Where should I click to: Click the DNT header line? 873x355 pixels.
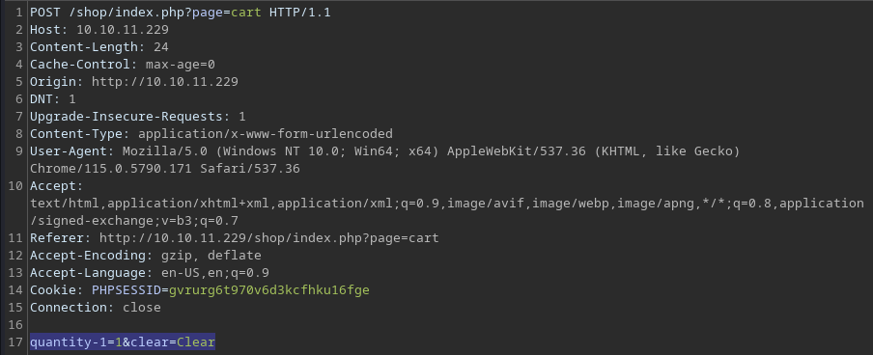(x=53, y=99)
